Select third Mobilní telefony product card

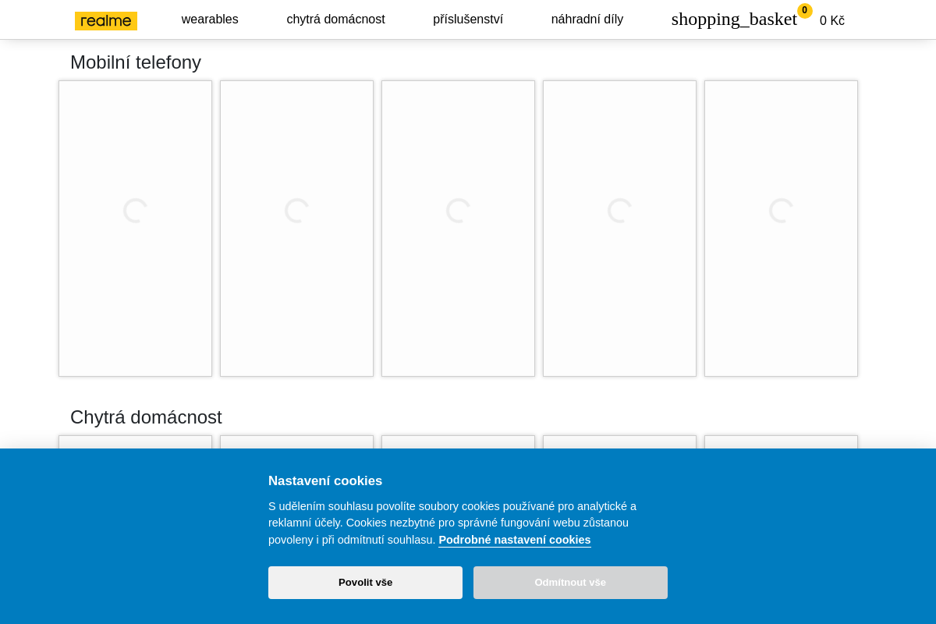[458, 229]
